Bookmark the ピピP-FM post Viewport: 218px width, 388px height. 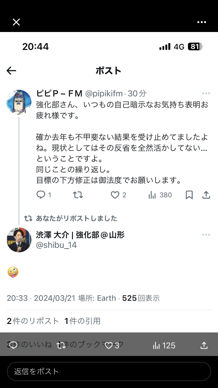click(189, 195)
